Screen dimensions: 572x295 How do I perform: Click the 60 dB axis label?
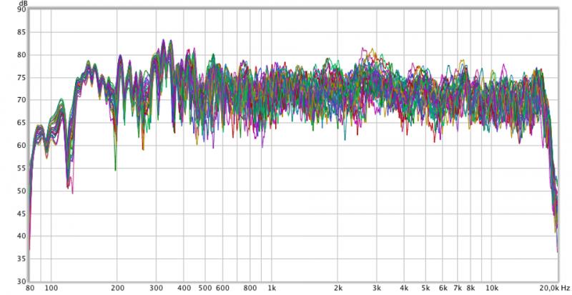21,146
